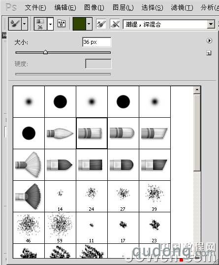Open the brush picker flyout menu arrow
Viewport: 219px width, 265px height.
[x=209, y=41]
